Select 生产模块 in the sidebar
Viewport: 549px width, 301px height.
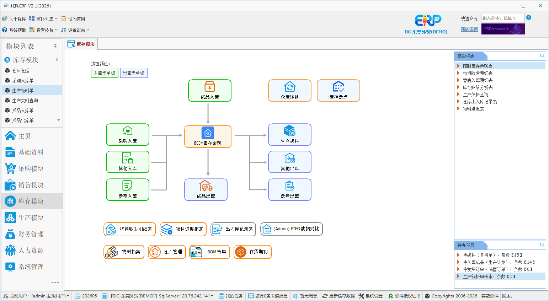(x=31, y=217)
